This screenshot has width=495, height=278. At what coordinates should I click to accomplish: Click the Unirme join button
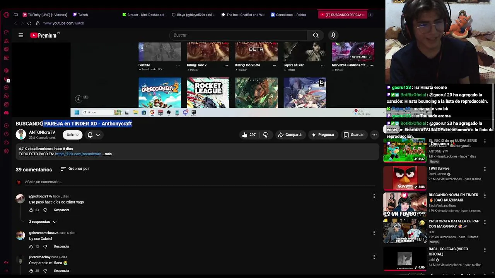72,135
